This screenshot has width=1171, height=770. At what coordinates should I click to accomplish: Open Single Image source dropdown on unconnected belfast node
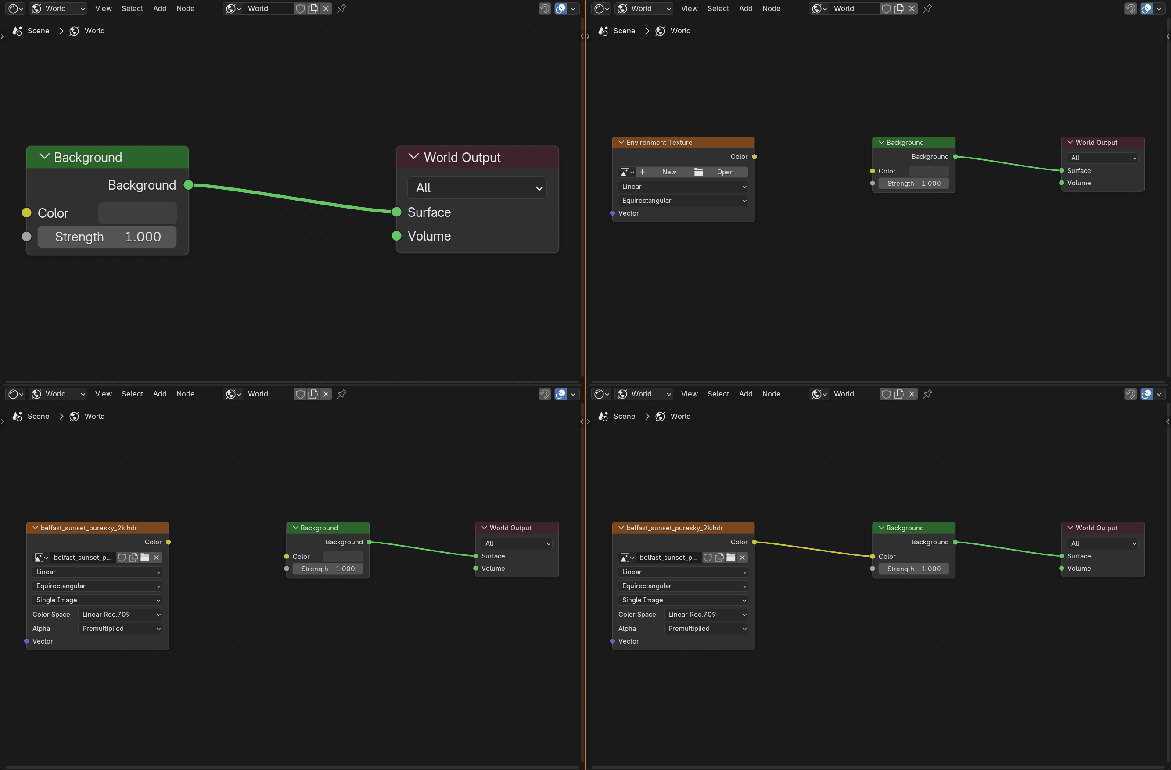coord(97,600)
